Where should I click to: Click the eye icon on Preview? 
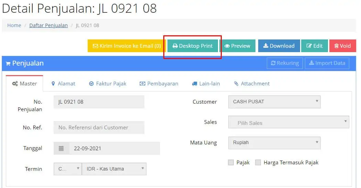click(x=227, y=46)
